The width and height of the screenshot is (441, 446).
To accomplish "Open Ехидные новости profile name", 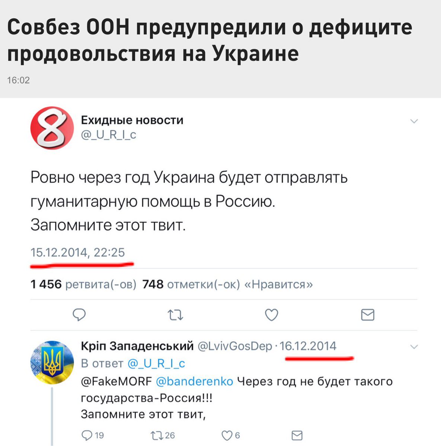I will click(132, 120).
